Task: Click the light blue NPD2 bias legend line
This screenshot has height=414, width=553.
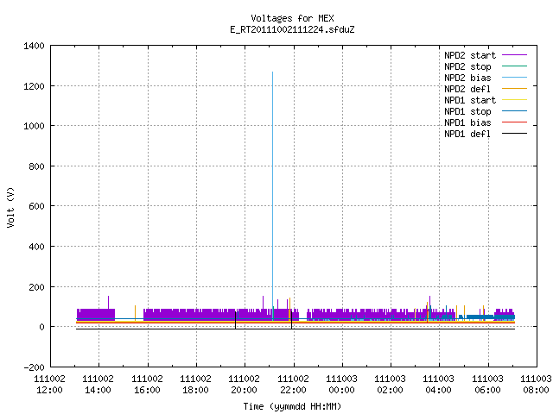Action: tap(514, 78)
